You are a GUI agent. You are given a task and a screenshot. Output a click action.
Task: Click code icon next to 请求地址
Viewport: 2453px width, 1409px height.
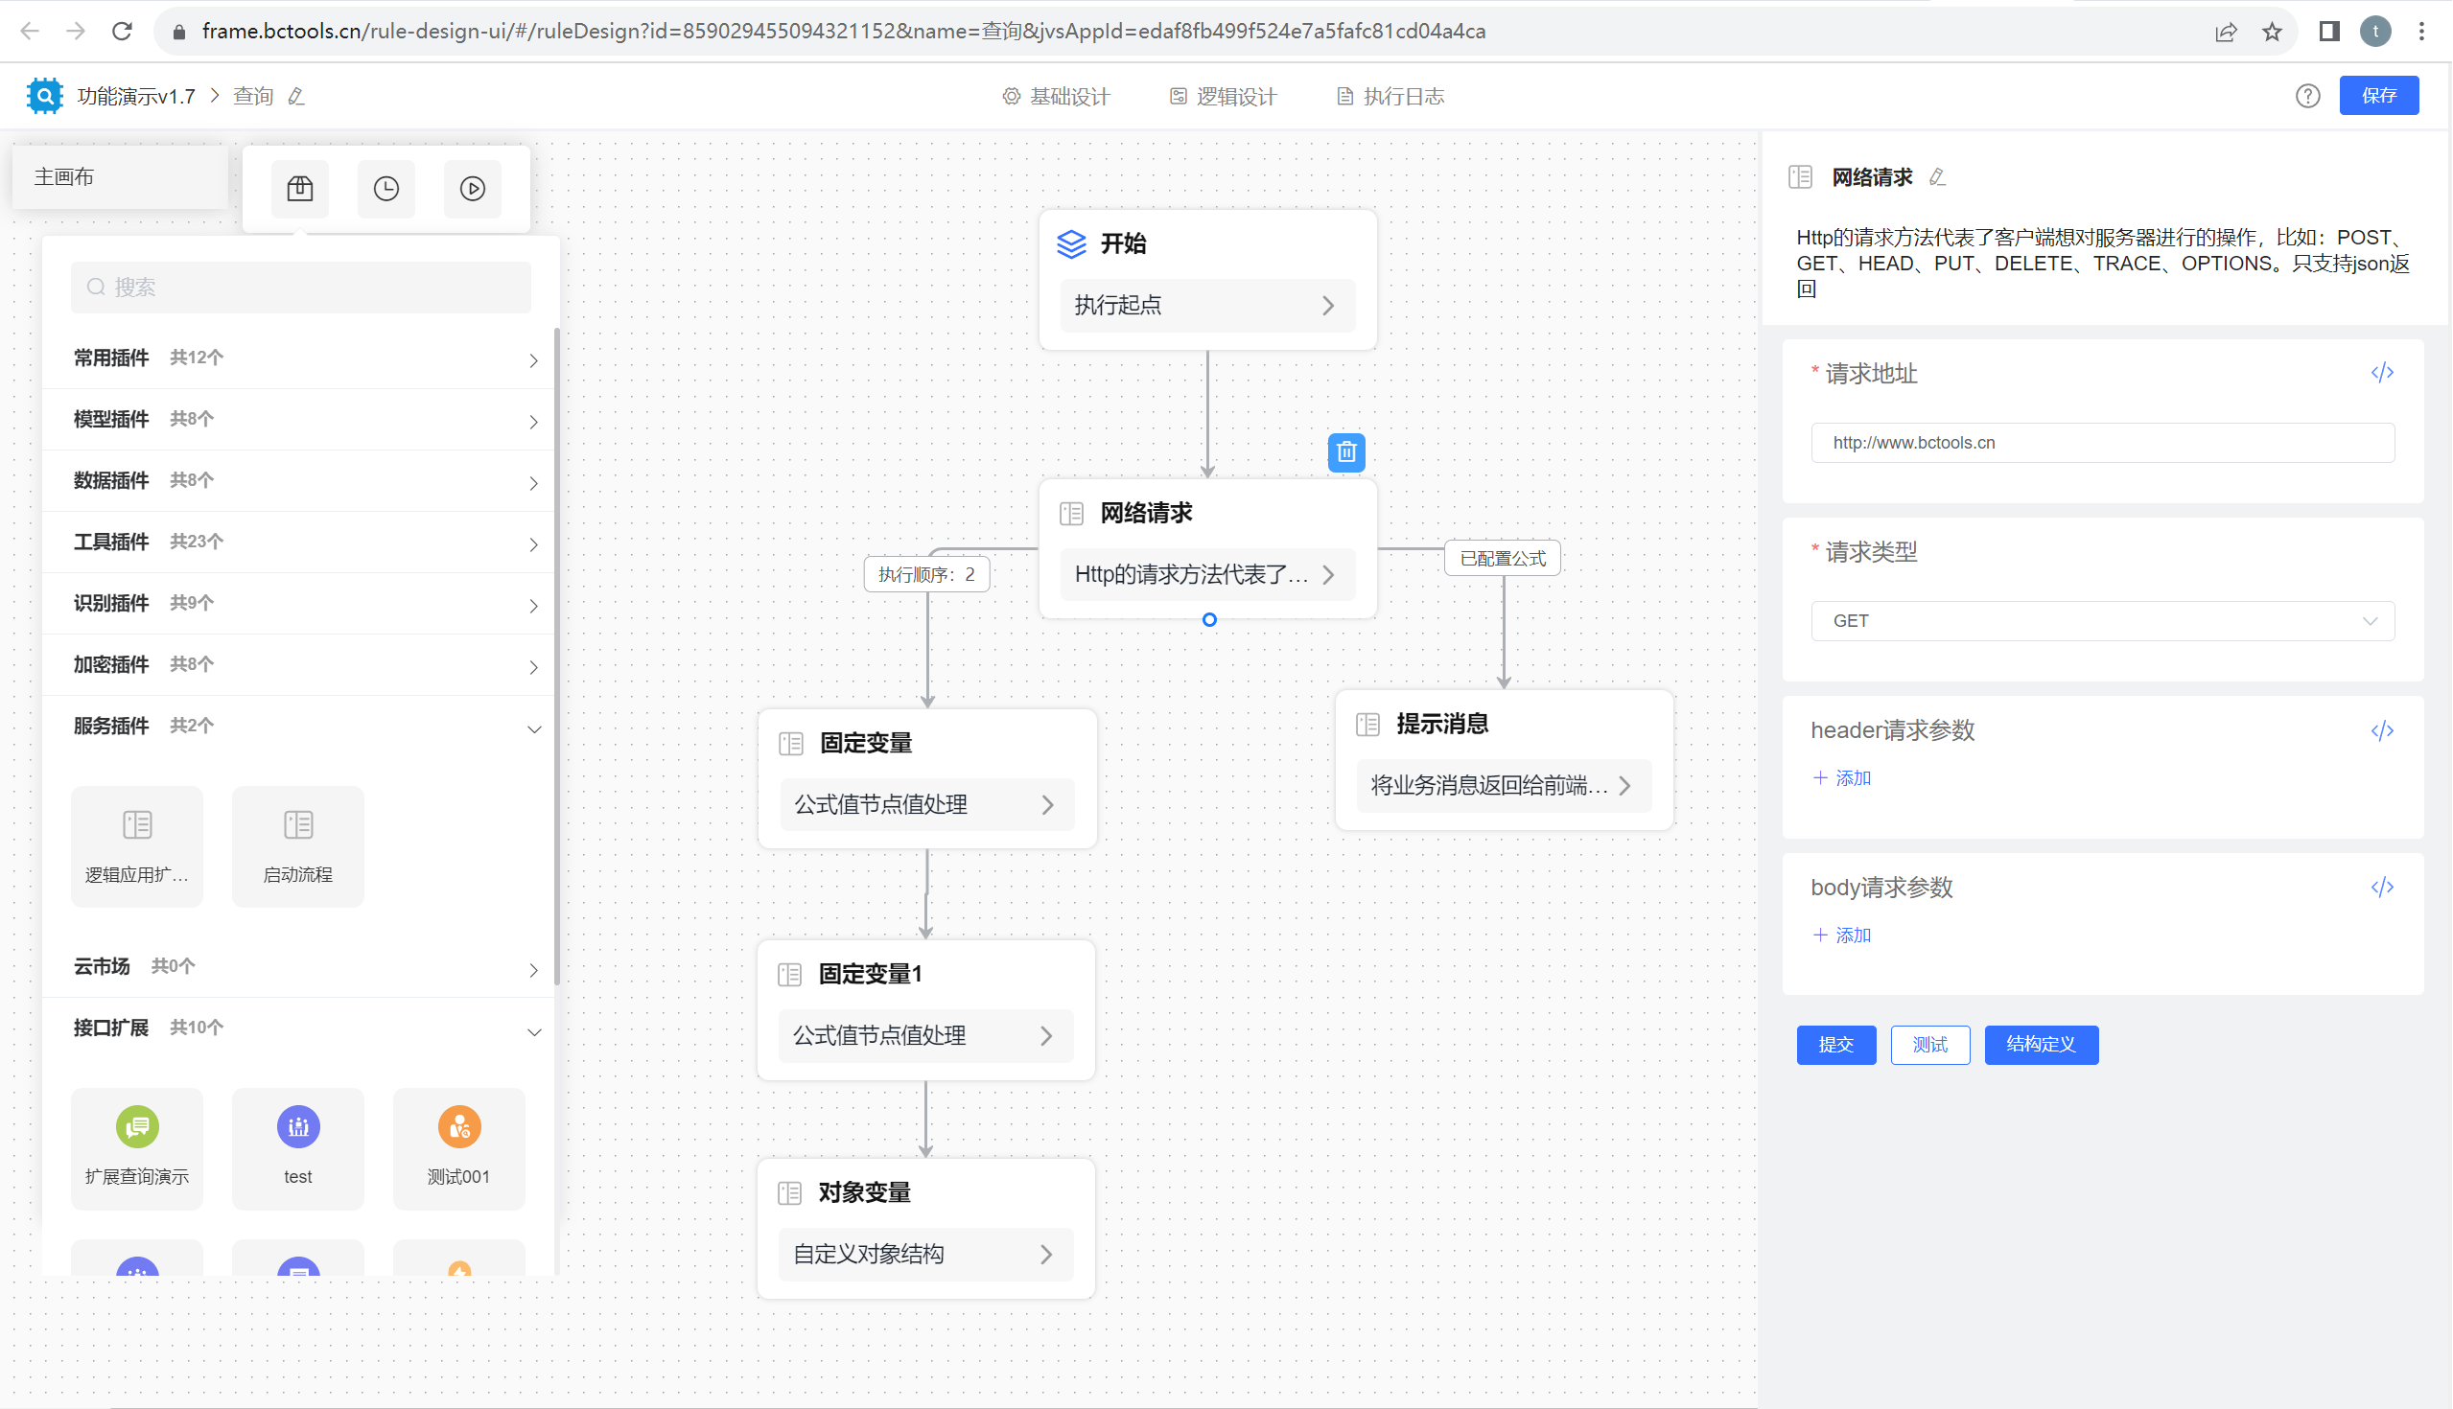coord(2381,373)
